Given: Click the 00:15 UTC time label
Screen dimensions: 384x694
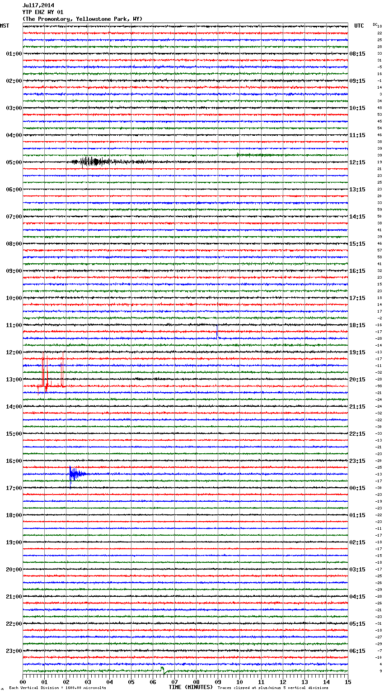Looking at the screenshot, I should [357, 488].
